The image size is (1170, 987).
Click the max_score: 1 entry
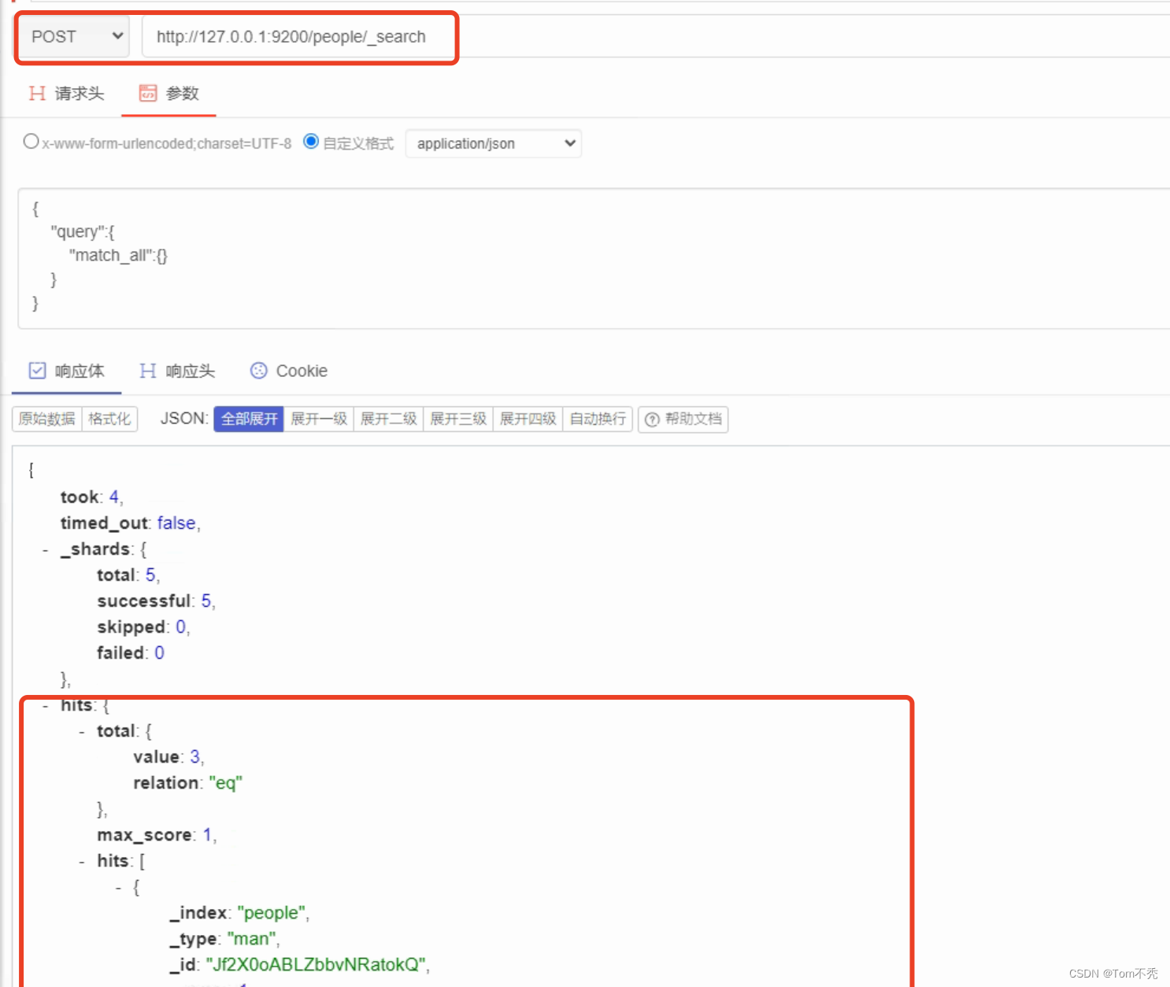157,834
